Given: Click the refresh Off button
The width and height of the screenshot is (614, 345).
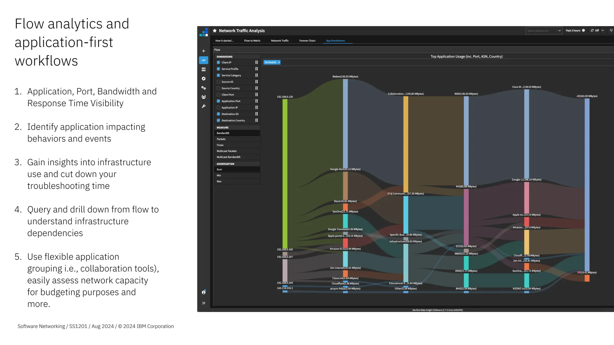Looking at the screenshot, I should [595, 31].
